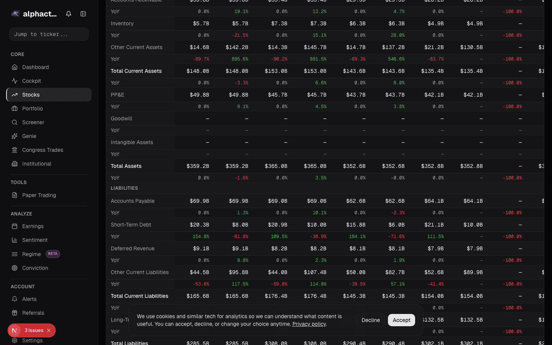Collapse the sidebar with the panel icon
The image size is (552, 345).
(x=83, y=13)
